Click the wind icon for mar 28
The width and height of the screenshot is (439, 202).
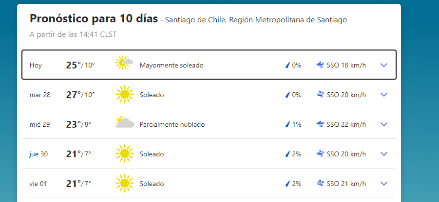320,95
